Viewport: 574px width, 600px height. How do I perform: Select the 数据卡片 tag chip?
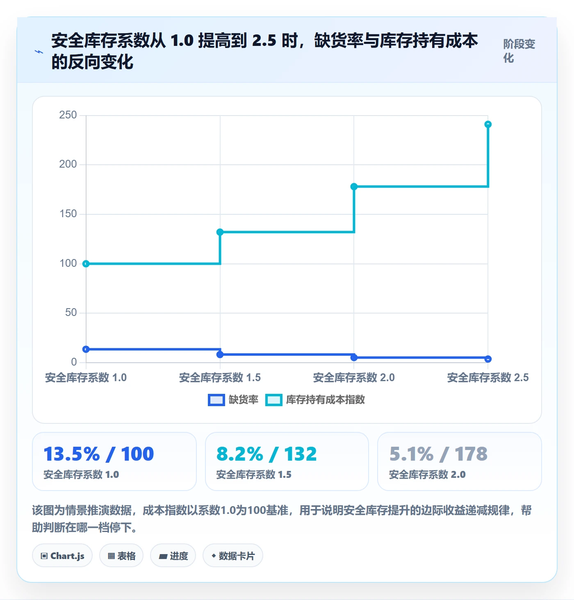[x=233, y=556]
